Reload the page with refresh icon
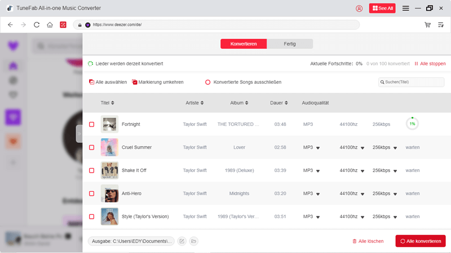 pyautogui.click(x=37, y=25)
